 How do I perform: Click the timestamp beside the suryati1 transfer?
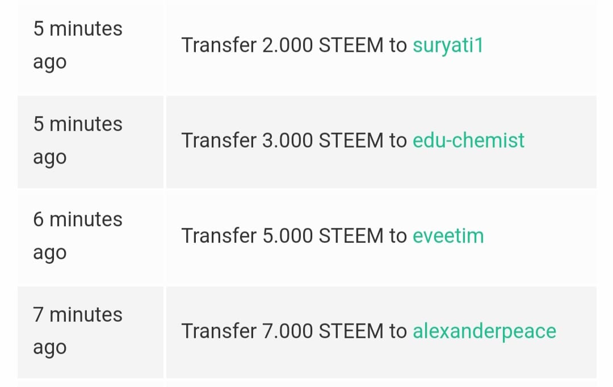pos(77,45)
